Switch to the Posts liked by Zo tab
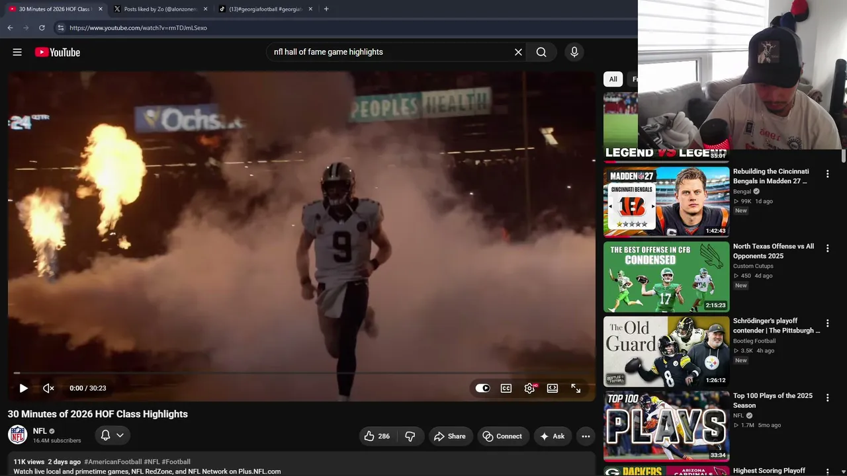 (x=161, y=9)
